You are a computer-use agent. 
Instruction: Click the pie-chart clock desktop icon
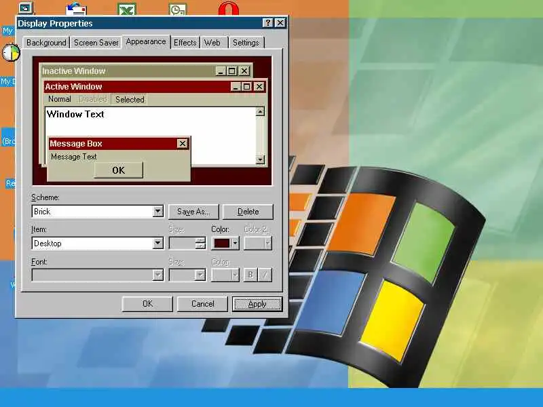click(11, 53)
